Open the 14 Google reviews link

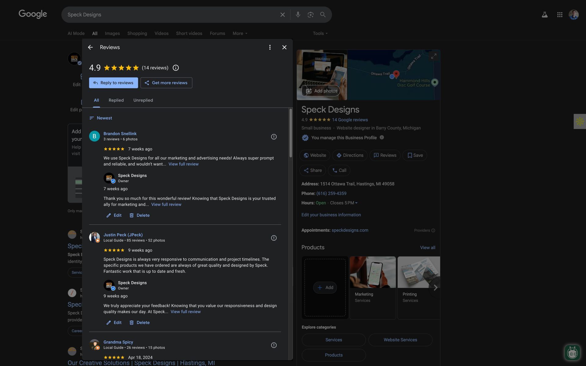tap(350, 120)
